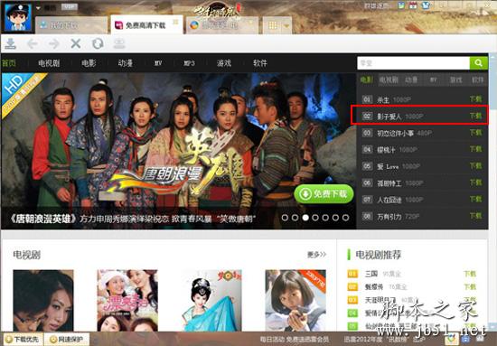The image size is (497, 346).
Task: Toggle the 网速保护 status bar button
Action: (x=67, y=340)
